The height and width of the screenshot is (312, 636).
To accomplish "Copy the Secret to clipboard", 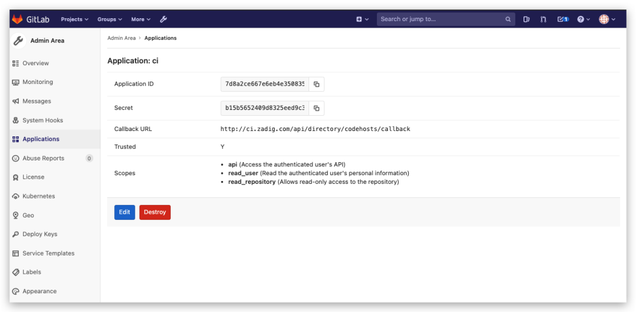I will 317,108.
